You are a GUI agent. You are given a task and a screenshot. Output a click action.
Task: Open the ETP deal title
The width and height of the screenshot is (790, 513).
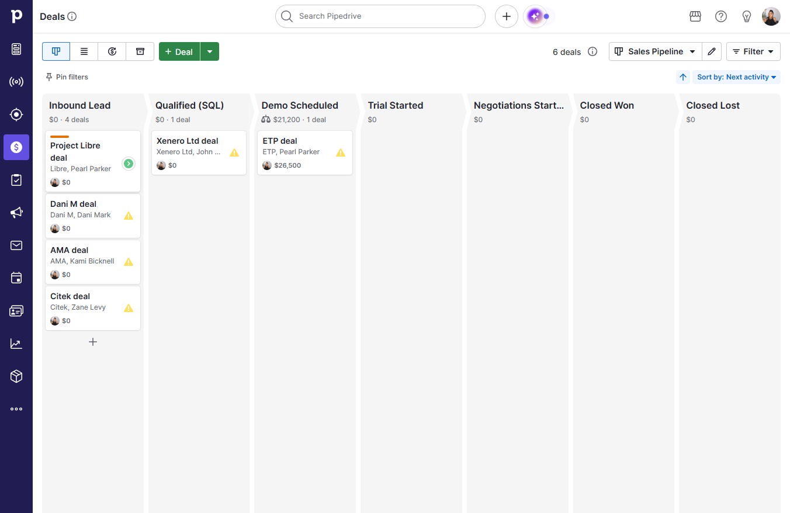pyautogui.click(x=280, y=141)
